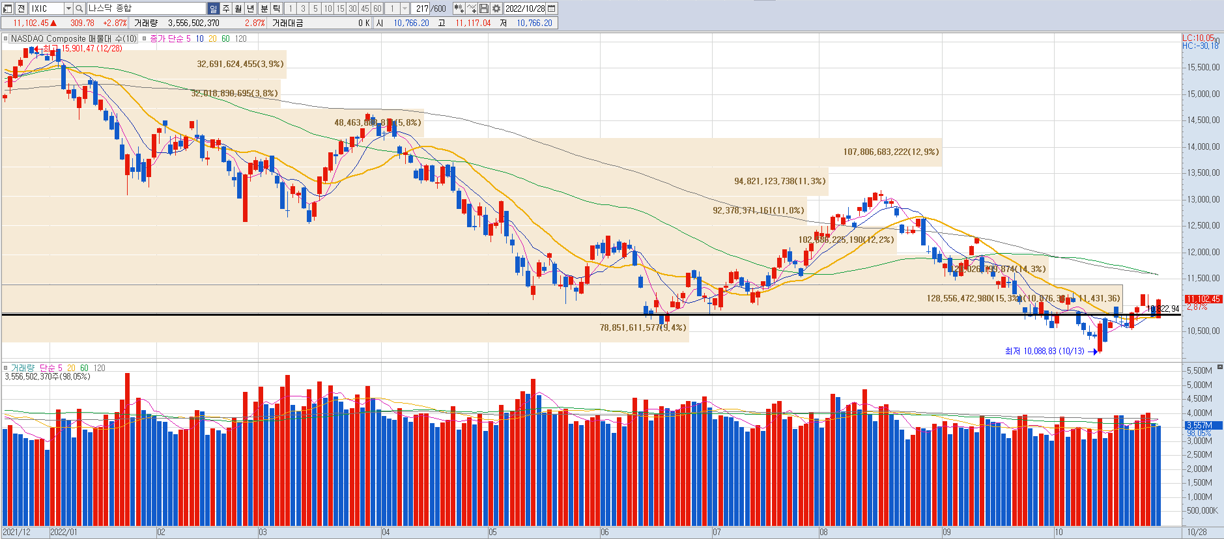Viewport: 1224px width, 539px height.
Task: Click the floppy disk save chart icon
Action: click(x=484, y=8)
